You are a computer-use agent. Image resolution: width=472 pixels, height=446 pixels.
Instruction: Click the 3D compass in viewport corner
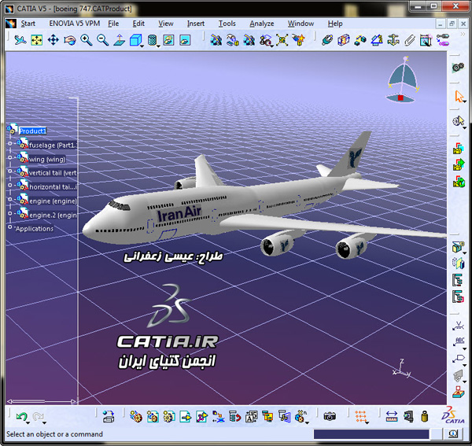(x=403, y=80)
